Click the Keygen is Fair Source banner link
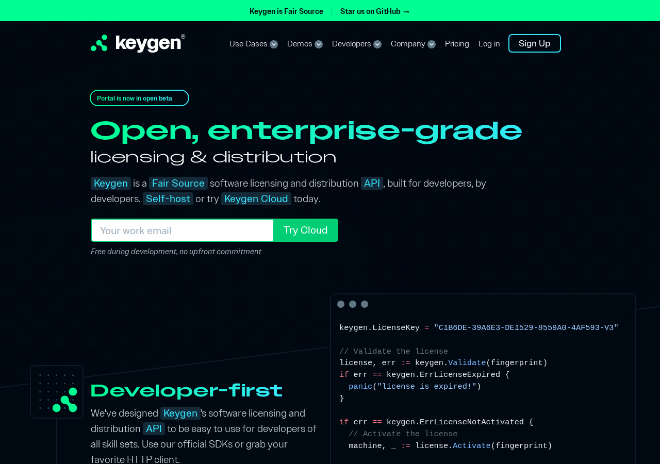 (x=286, y=11)
